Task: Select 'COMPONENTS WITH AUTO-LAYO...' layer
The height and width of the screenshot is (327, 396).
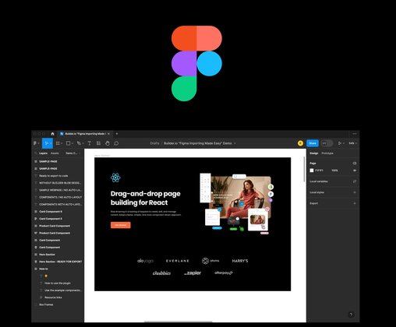Action: point(60,205)
